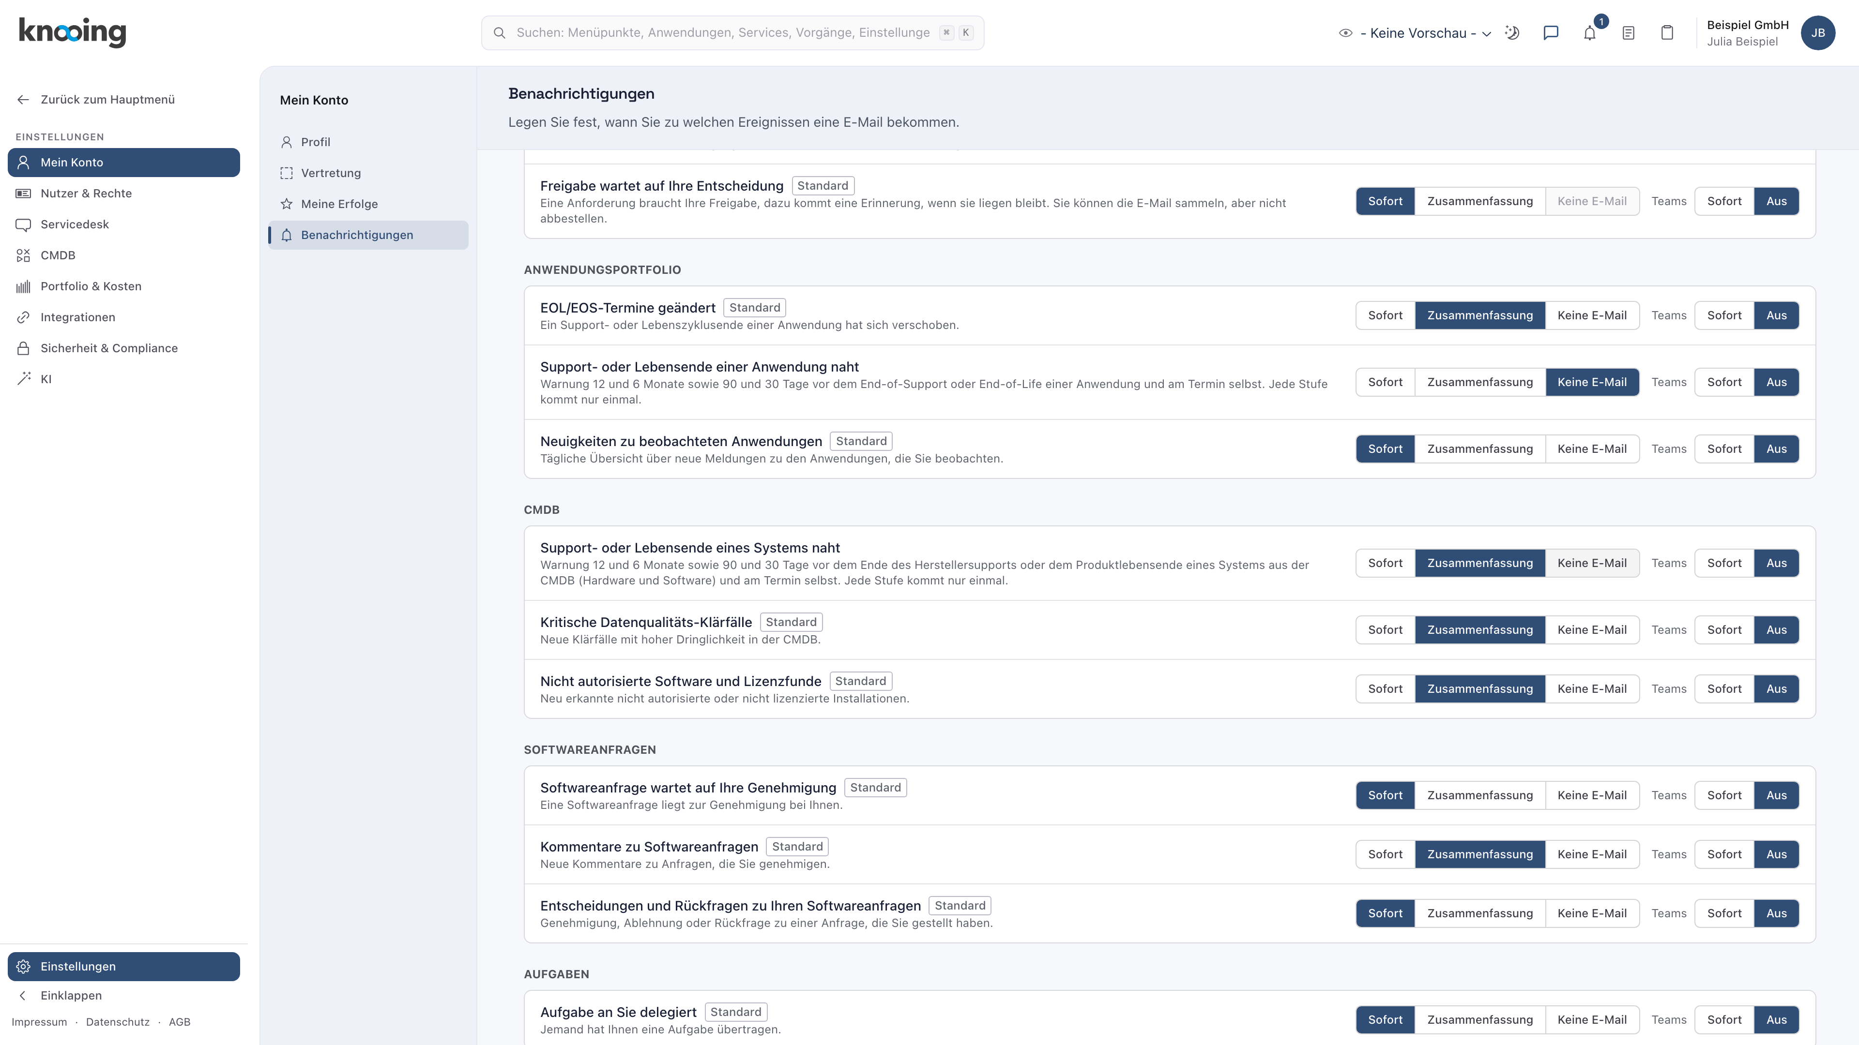Click the search input field
The height and width of the screenshot is (1045, 1859).
click(x=732, y=33)
